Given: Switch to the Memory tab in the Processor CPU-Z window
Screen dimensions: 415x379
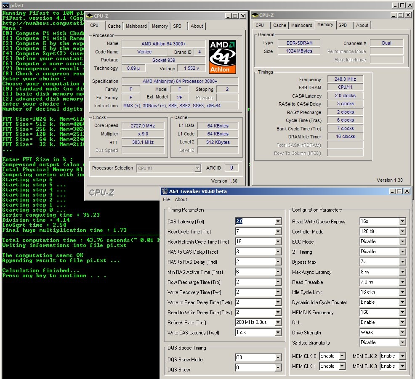Looking at the screenshot, I should (x=160, y=26).
